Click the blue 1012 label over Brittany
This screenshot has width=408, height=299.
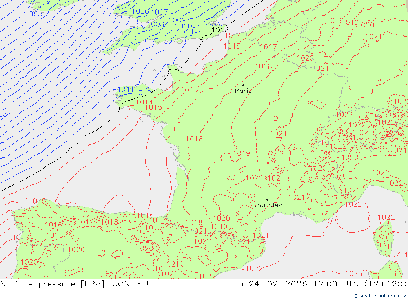[142, 93]
